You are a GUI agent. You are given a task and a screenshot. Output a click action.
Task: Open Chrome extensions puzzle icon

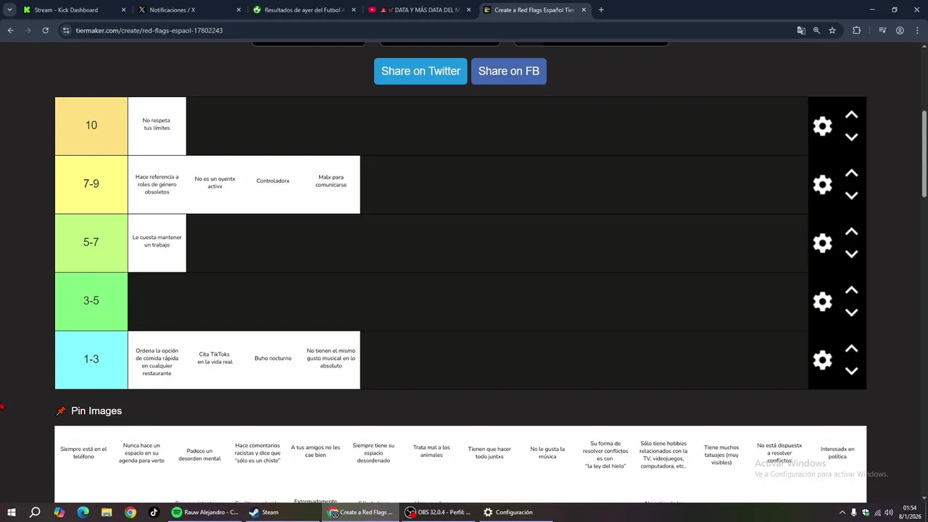coord(856,30)
